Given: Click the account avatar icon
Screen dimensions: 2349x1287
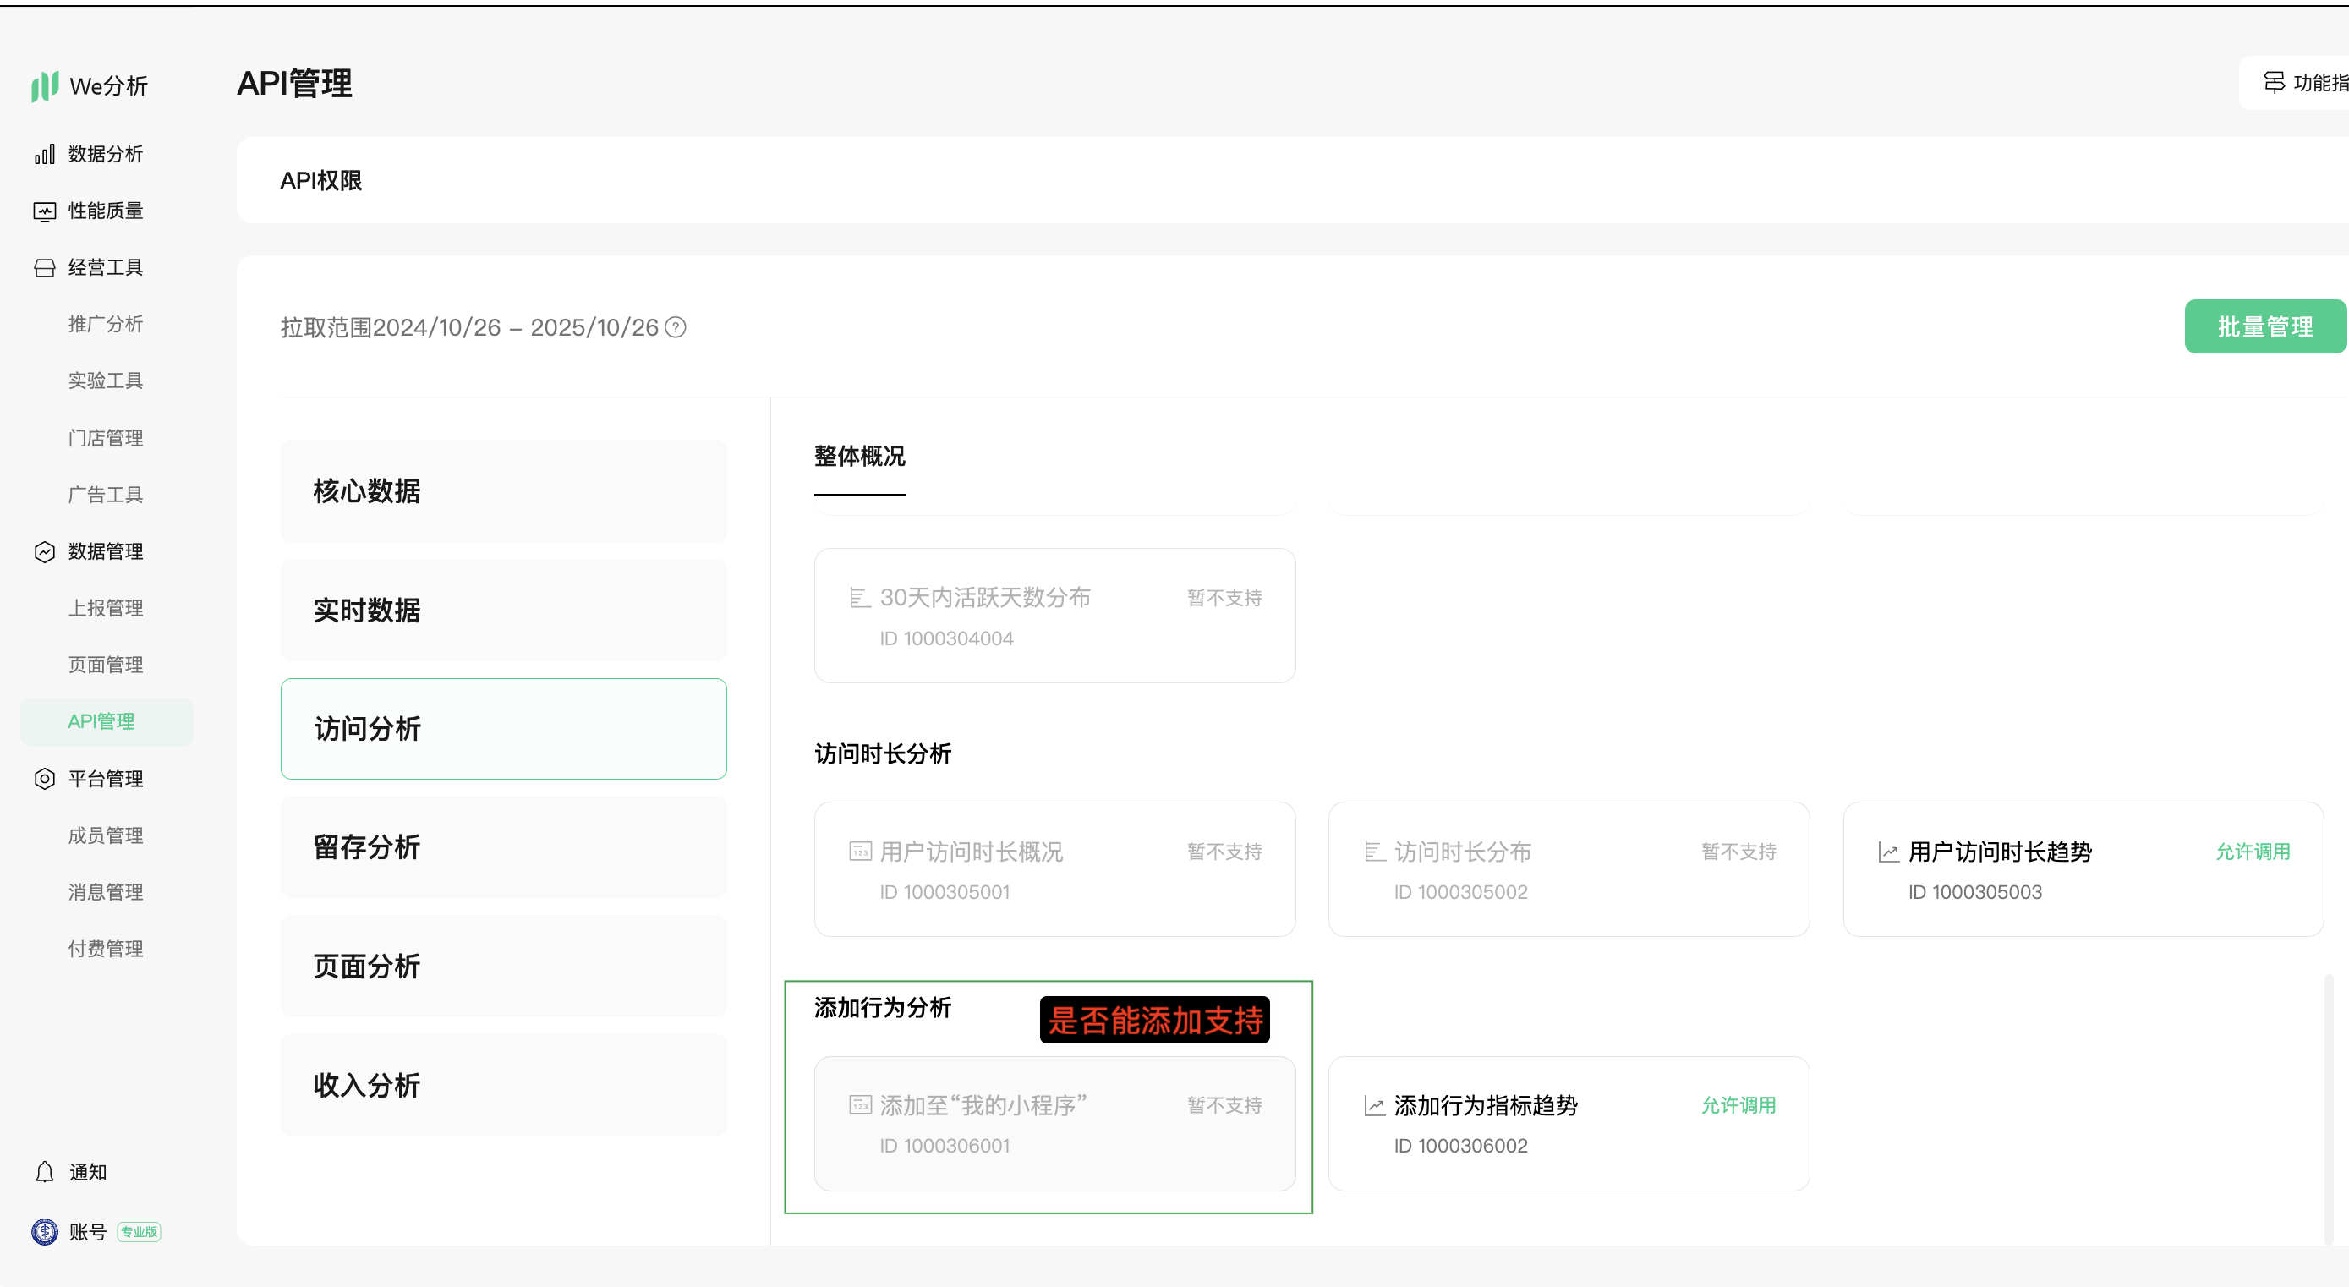Looking at the screenshot, I should click(45, 1231).
